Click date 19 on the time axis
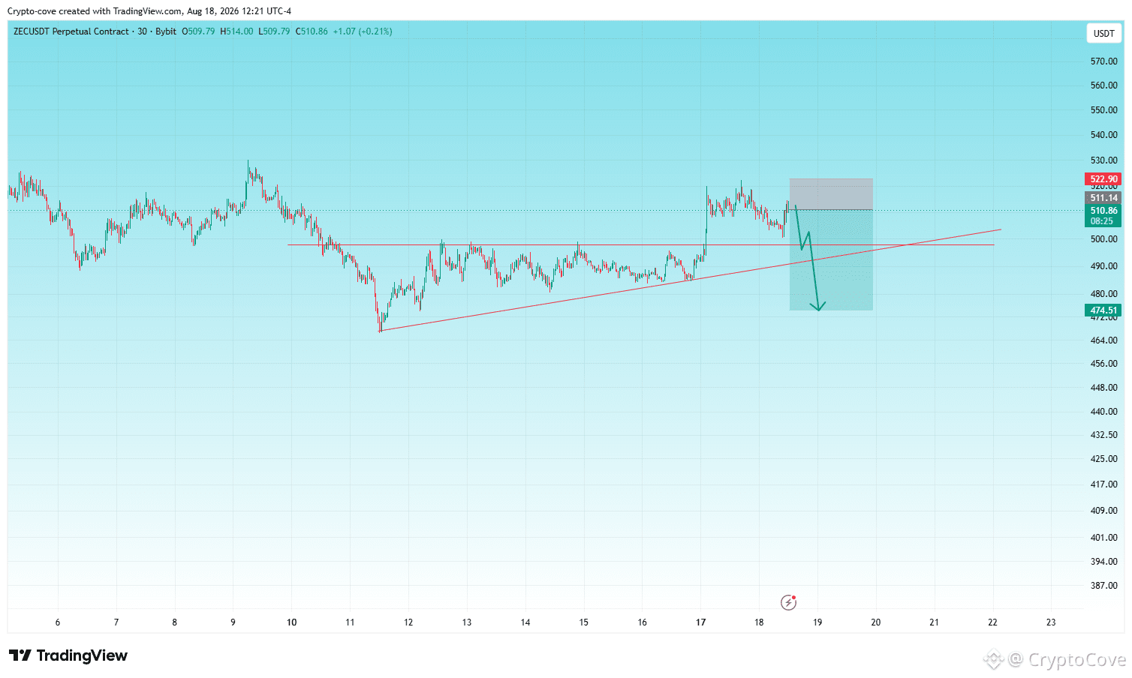Viewport: 1132px width, 678px height. pos(817,622)
